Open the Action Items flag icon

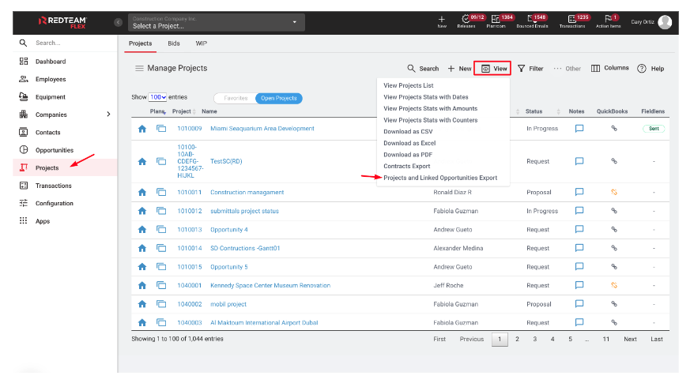click(x=609, y=21)
